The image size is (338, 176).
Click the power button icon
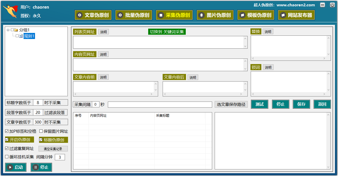click(332, 5)
